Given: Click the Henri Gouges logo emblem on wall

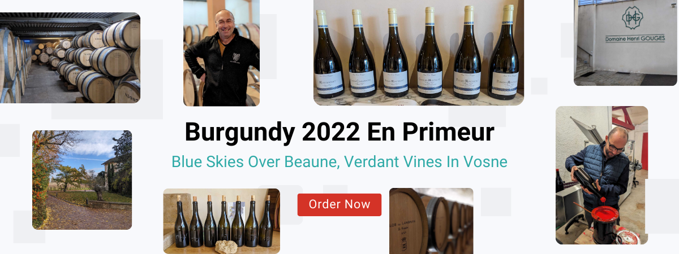Looking at the screenshot, I should [630, 19].
